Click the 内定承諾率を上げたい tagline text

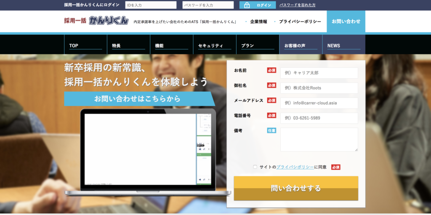pyautogui.click(x=185, y=22)
